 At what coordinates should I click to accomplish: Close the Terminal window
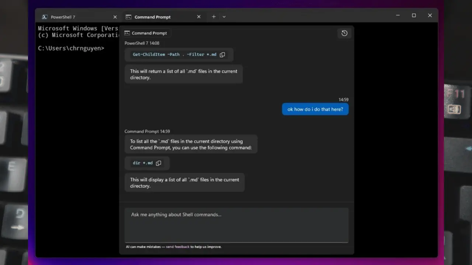[x=430, y=15]
